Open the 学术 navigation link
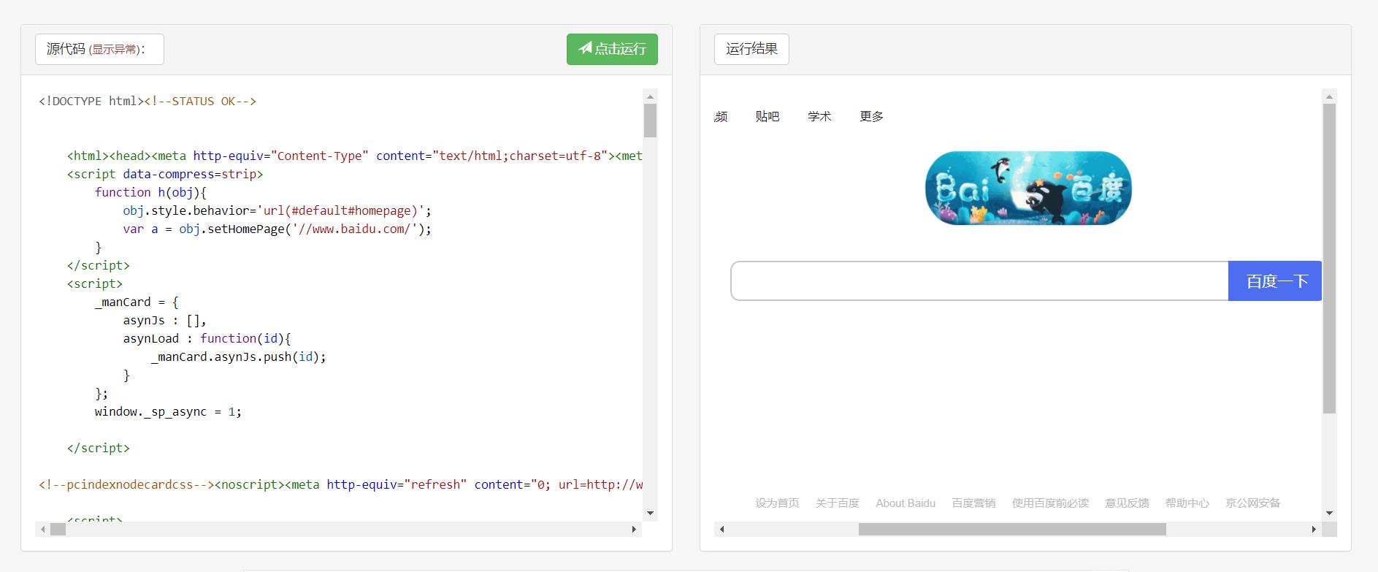 point(819,116)
